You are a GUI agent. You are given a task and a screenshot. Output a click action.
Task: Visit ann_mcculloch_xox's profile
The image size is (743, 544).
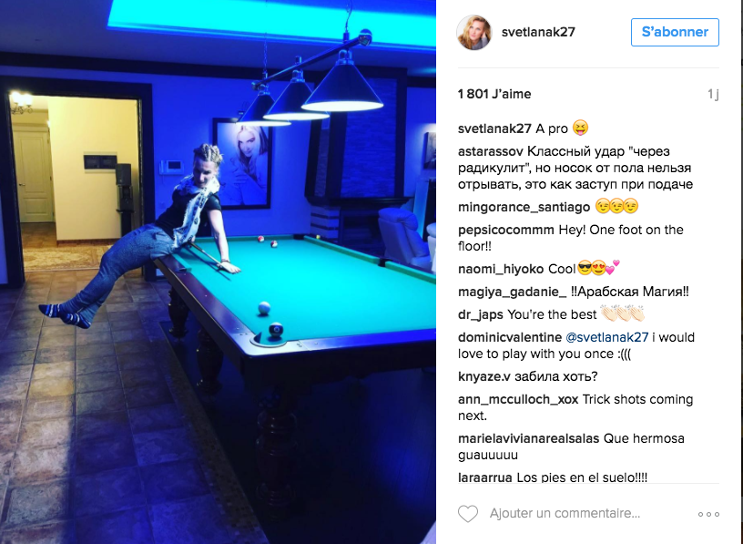point(518,399)
